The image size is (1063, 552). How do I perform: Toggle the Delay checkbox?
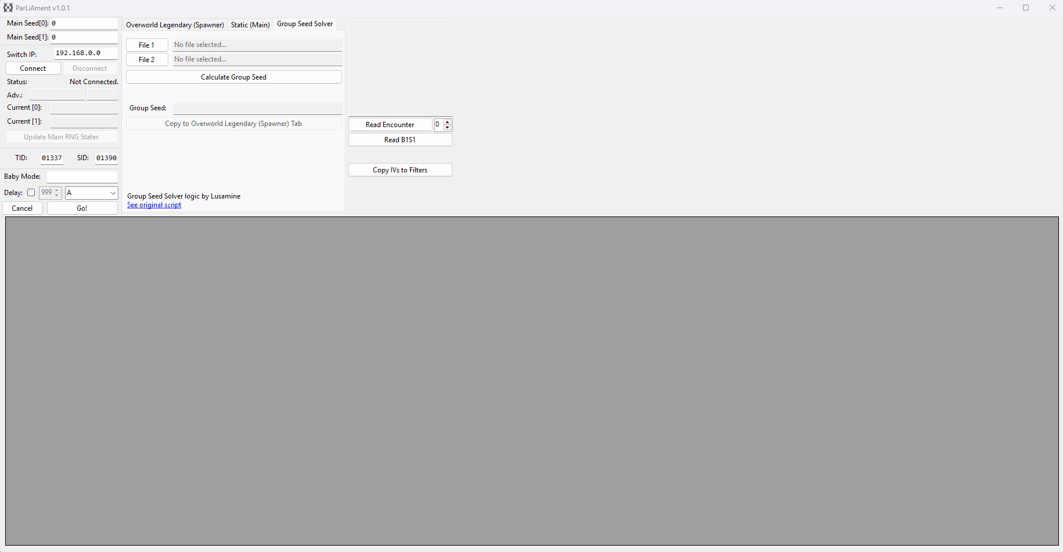[x=31, y=193]
